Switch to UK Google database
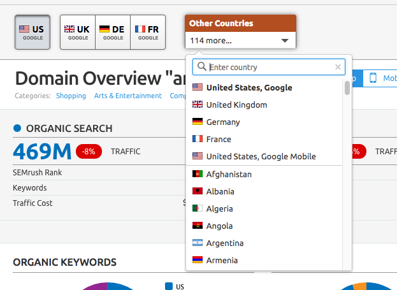The image size is (397, 290). pos(78,32)
